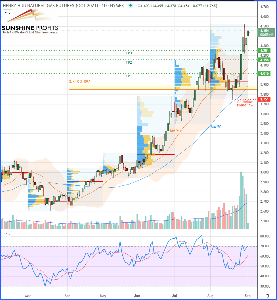Select the 'SL below swing low' annotation
The image size is (277, 300).
[245, 104]
